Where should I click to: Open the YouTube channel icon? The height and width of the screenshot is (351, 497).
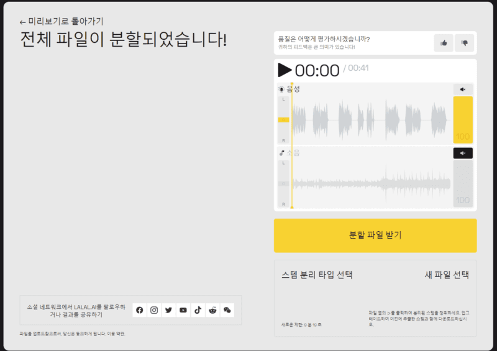point(183,310)
